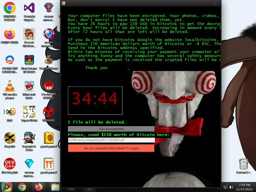Click the Start button on the taskbar
Viewport: 256px width, 192px height.
click(x=6, y=187)
